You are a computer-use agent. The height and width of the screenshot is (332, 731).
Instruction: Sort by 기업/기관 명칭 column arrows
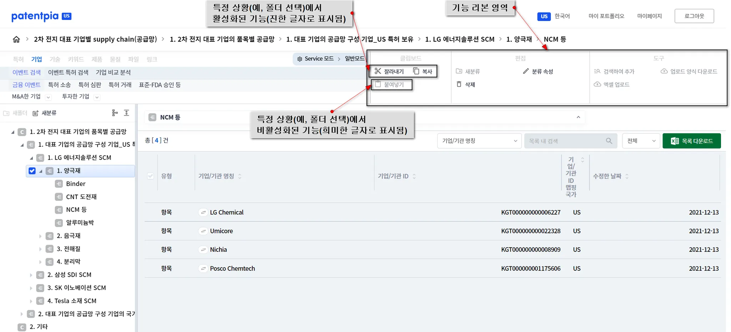pos(240,176)
